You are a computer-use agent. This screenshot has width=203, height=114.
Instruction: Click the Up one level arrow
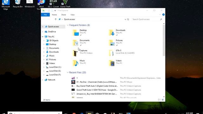(x=56, y=19)
